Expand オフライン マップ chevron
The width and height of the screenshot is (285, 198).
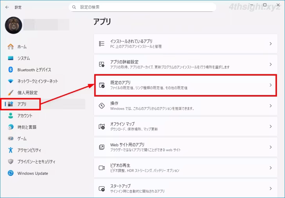271,126
